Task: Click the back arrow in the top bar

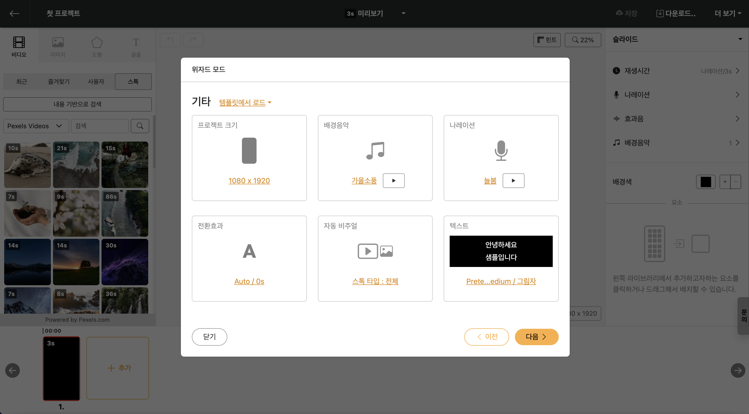Action: 14,13
